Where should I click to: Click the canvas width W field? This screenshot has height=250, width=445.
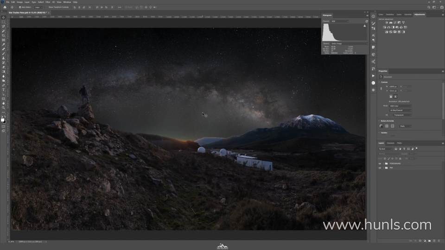pos(393,87)
